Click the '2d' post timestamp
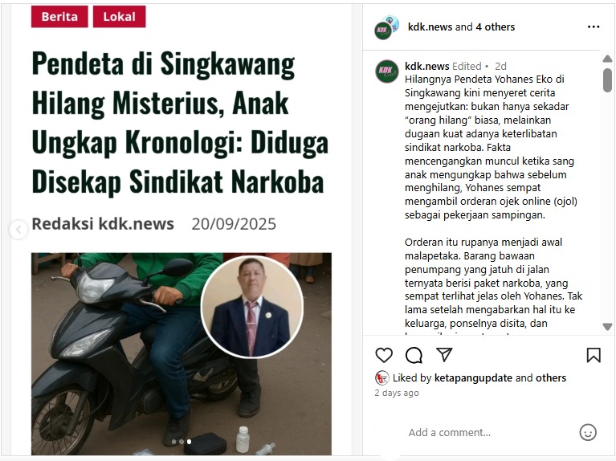Image resolution: width=616 pixels, height=461 pixels. coord(500,66)
